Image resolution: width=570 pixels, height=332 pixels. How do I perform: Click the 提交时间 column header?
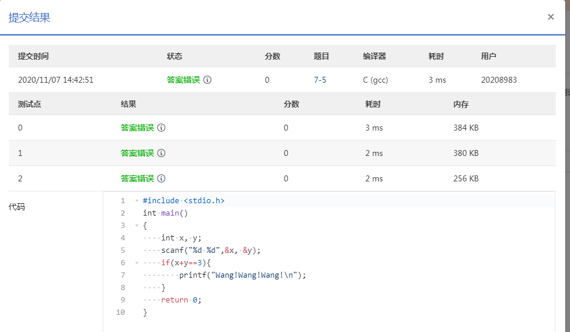(x=33, y=56)
